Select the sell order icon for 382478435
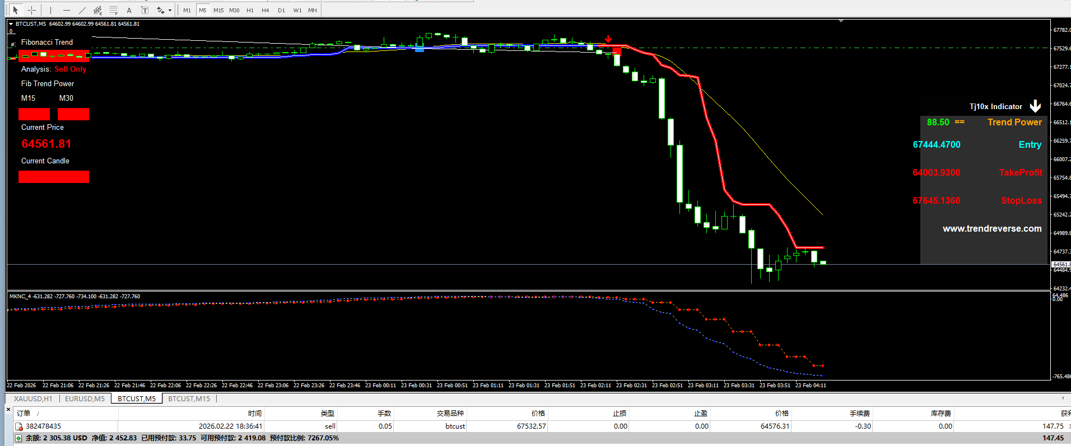1071x446 pixels. (x=19, y=426)
